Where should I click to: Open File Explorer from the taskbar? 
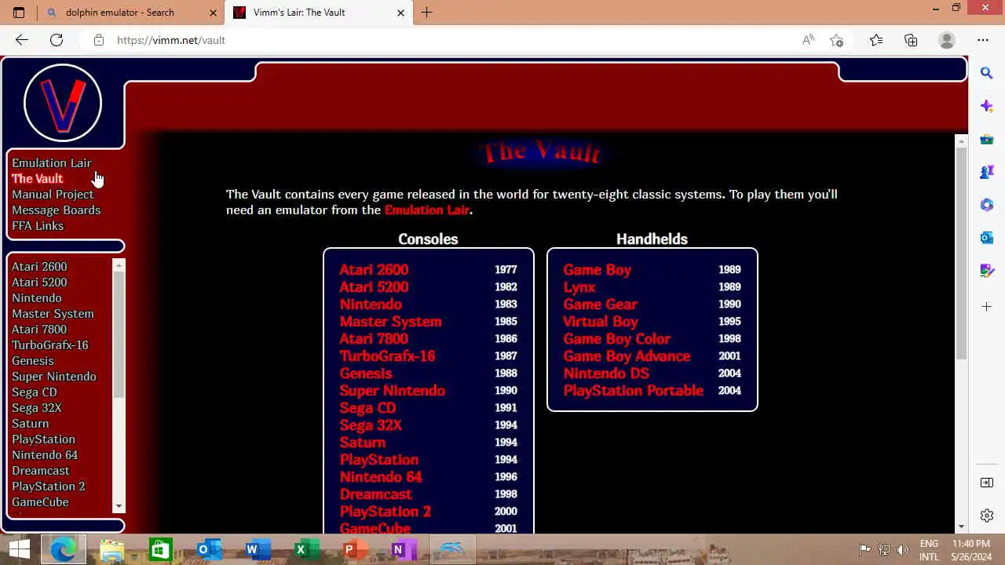[x=112, y=549]
